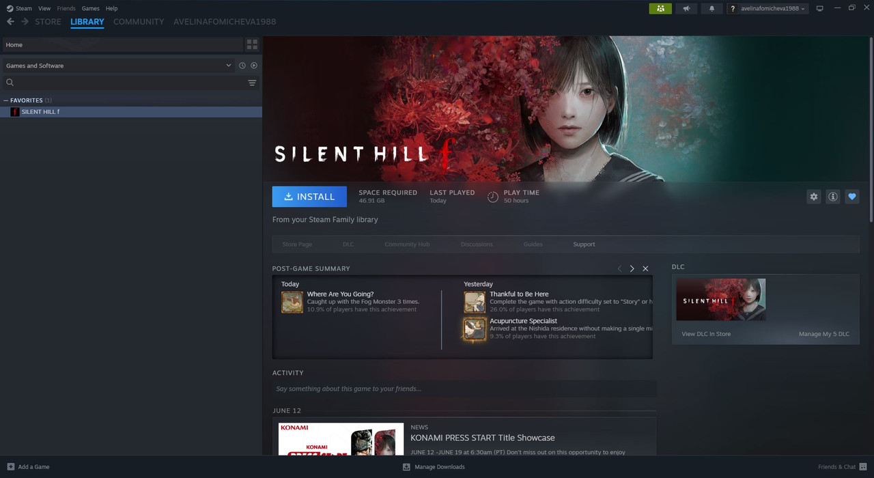Click the Thankful to Be Here achievement icon
874x478 pixels.
475,302
